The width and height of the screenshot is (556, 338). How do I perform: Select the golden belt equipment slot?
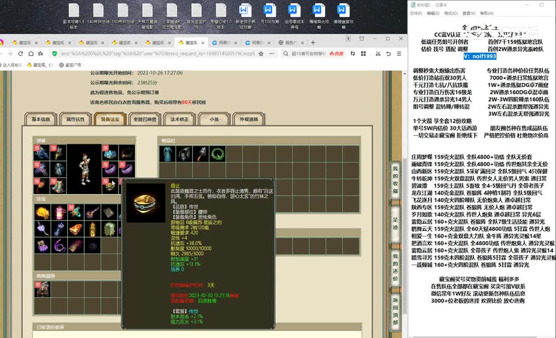(x=110, y=185)
